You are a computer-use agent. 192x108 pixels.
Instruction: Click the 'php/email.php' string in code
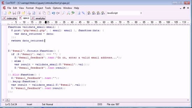(x=34, y=30)
